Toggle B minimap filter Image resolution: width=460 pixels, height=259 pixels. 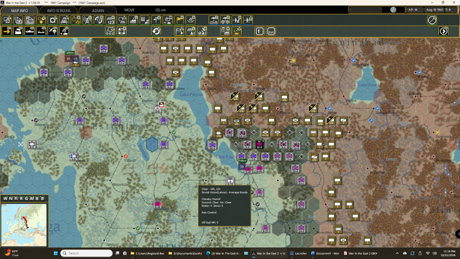[42, 198]
